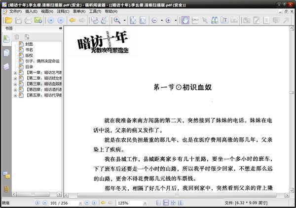The image size is (296, 208).
Task: Open the Zoom In dropdown arrow
Action: pos(176,20)
